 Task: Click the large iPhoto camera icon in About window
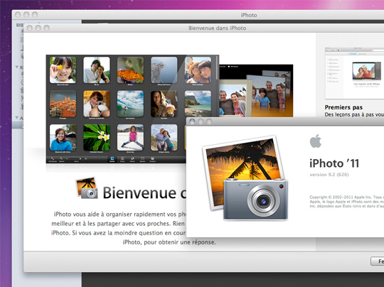point(245,178)
